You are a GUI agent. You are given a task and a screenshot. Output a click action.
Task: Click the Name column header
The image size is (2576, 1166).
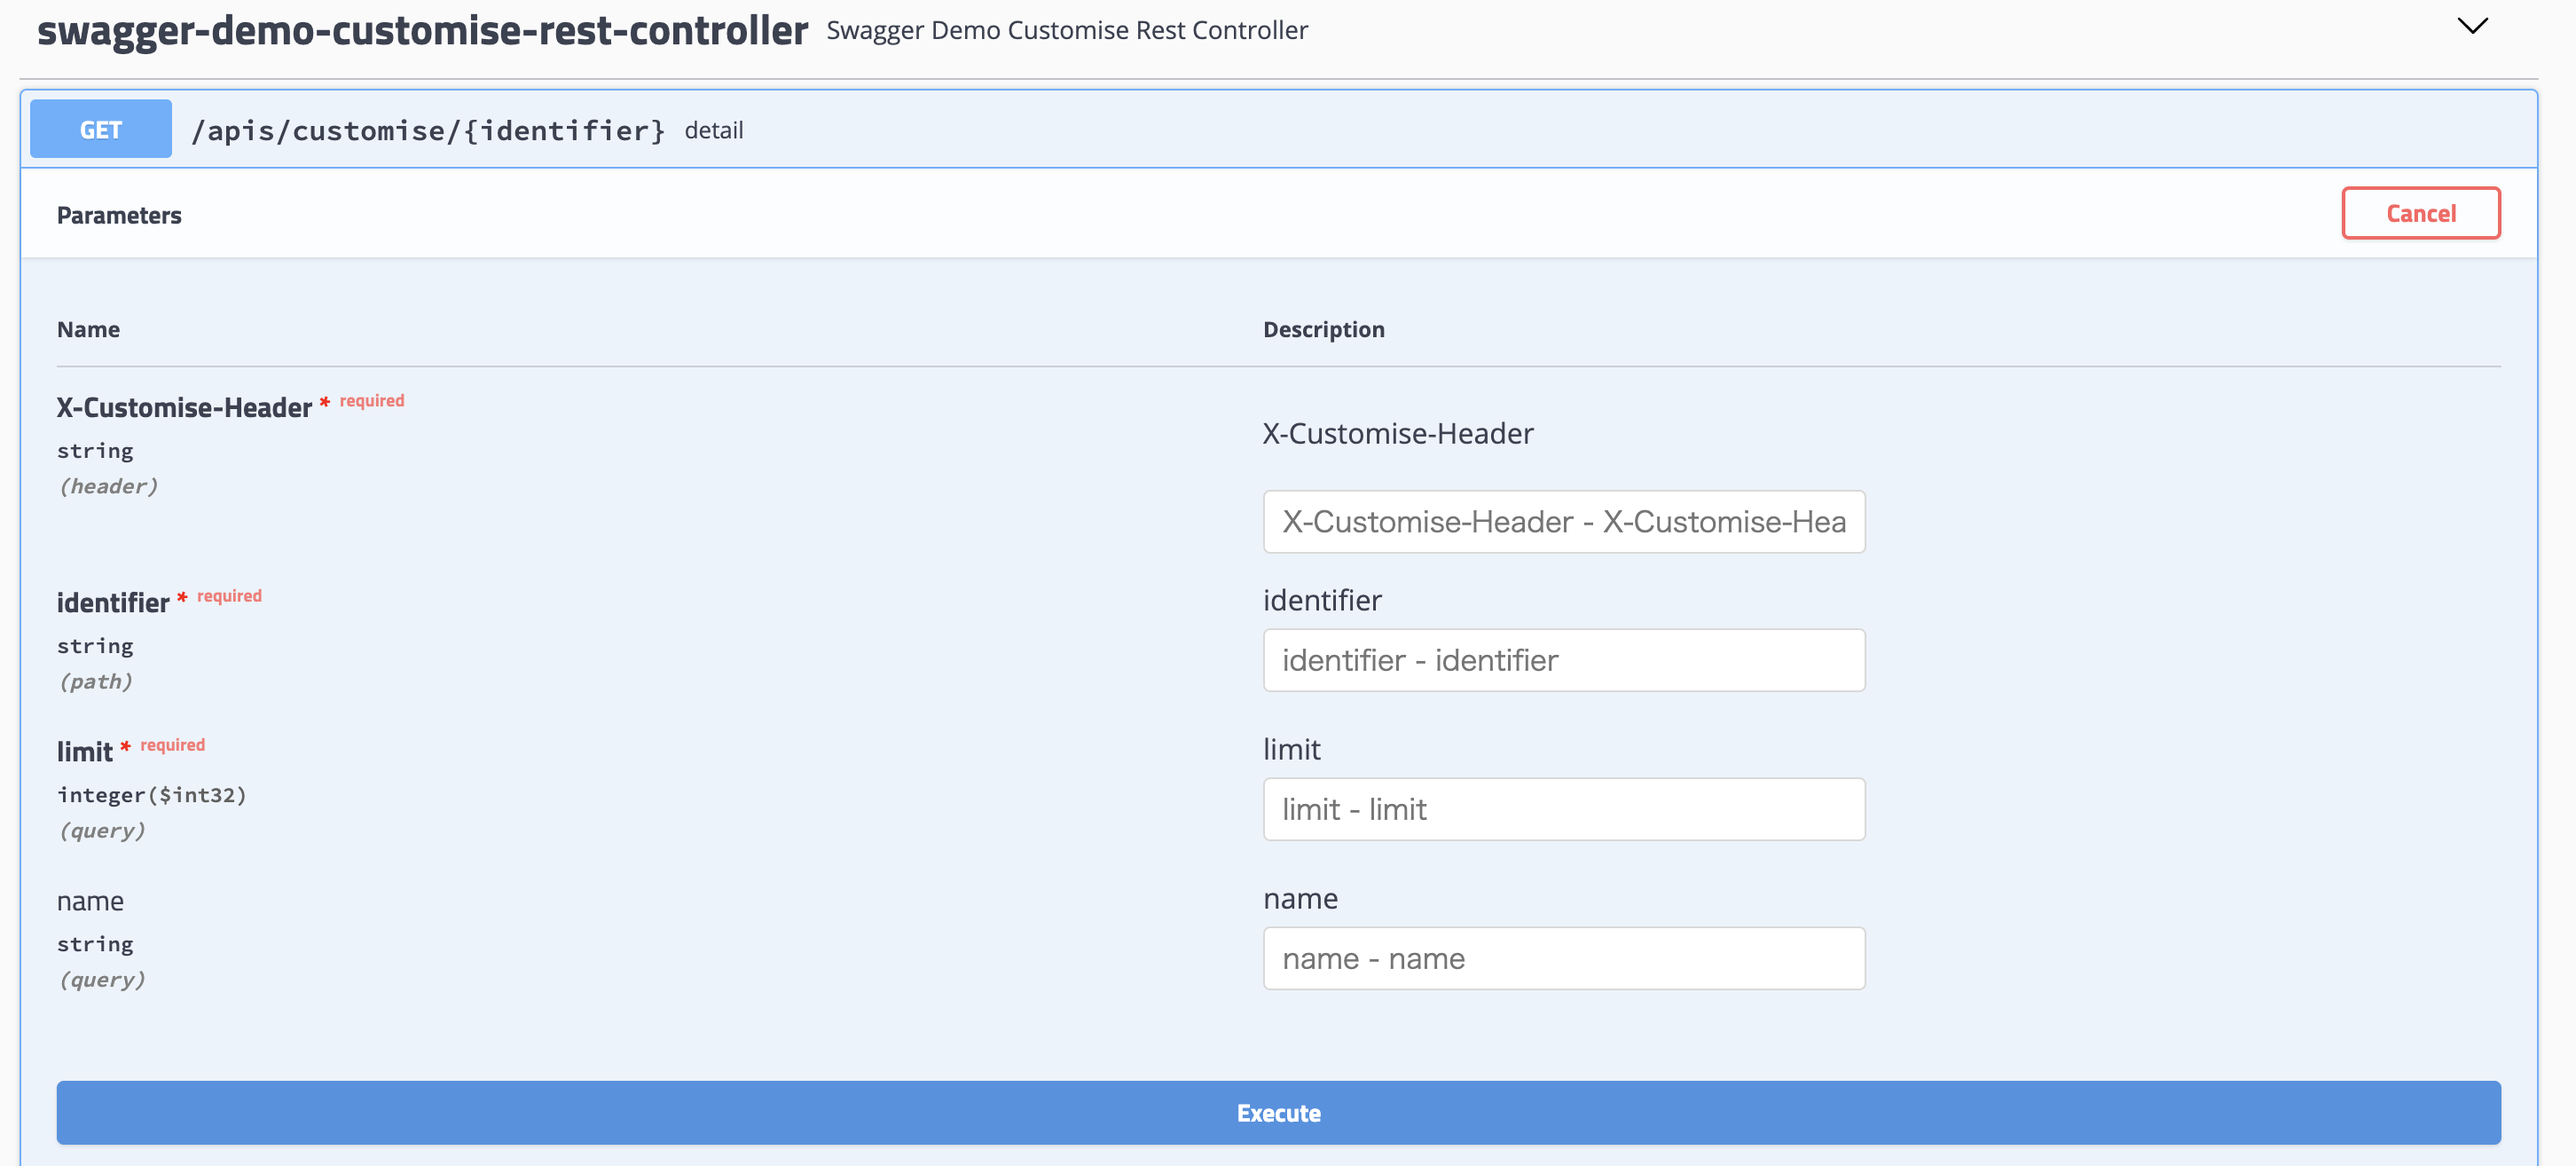click(x=88, y=329)
